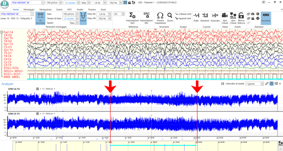Collapse the EEG channel tree
Viewport: 283px width, 151px height.
click(x=2, y=32)
